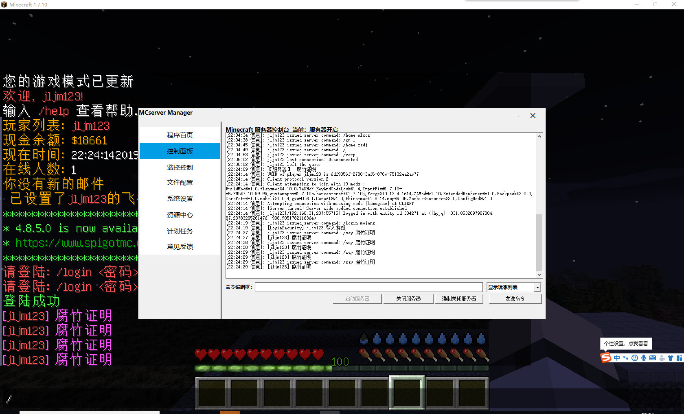
Task: Activate voice input microphone on the Sogou bar
Action: tap(644, 358)
